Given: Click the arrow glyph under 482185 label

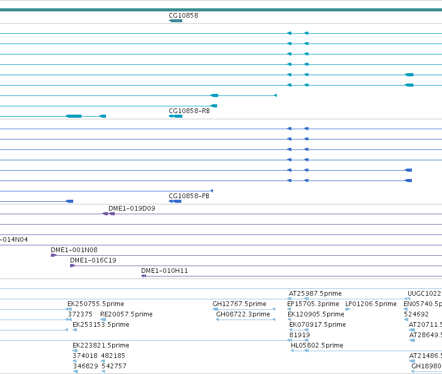Looking at the screenshot, I should point(103,361).
